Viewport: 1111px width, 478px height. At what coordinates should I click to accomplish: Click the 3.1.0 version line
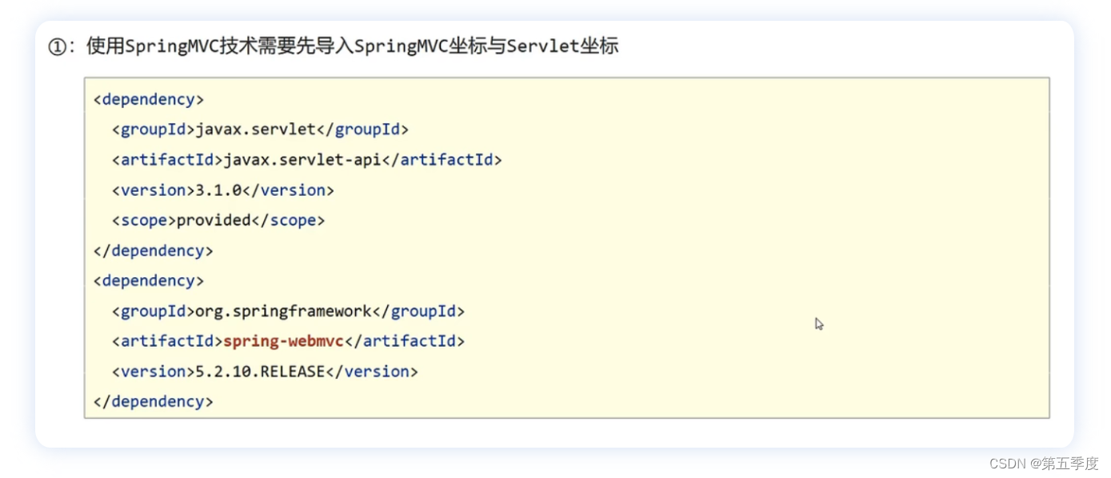click(223, 190)
